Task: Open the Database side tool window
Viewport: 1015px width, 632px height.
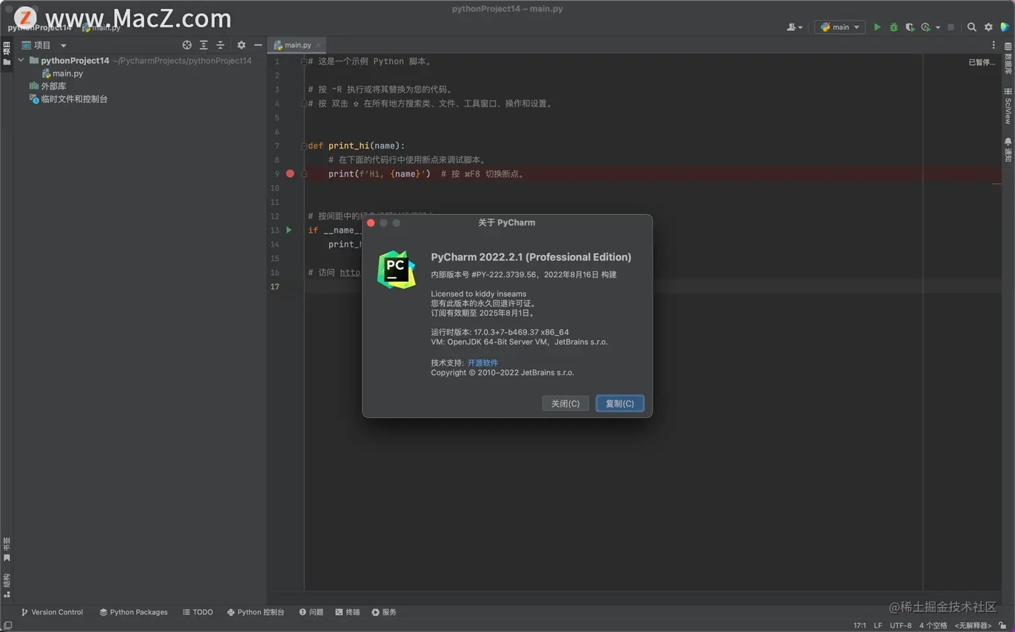Action: (x=1008, y=58)
